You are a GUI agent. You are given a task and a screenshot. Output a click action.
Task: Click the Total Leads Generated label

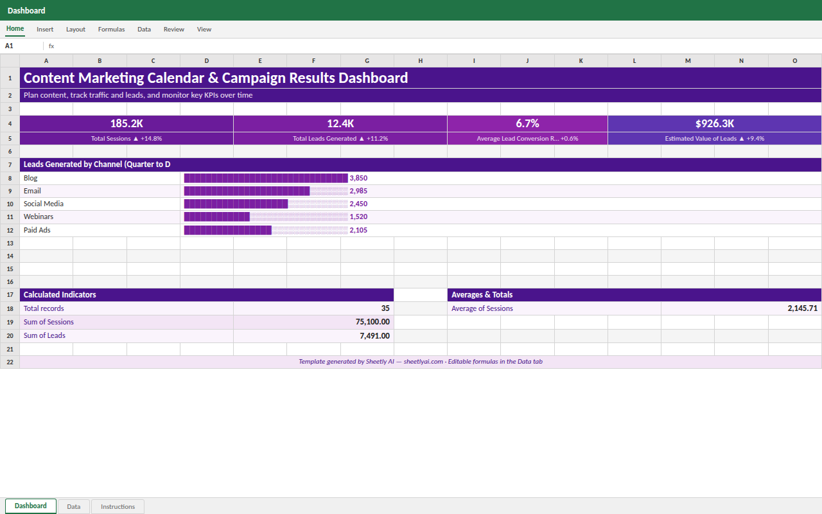(340, 138)
